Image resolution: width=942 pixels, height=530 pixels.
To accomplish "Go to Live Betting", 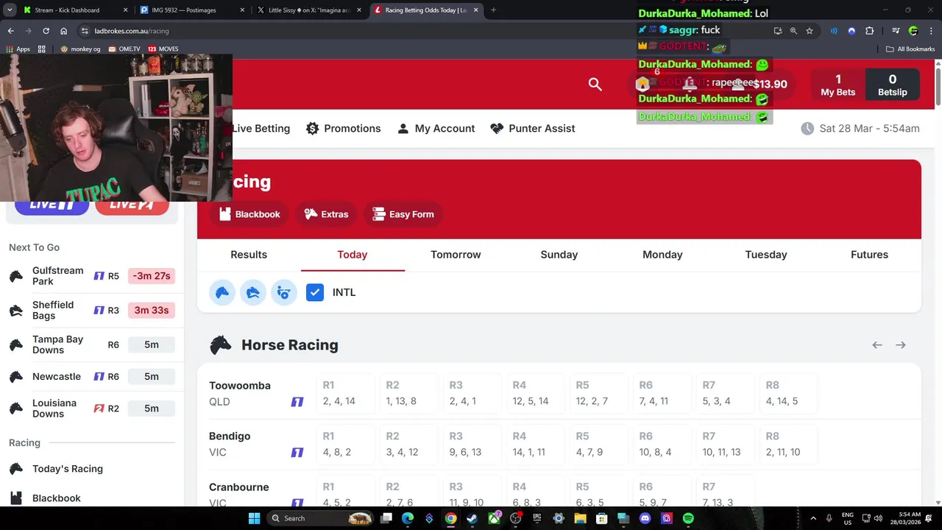I will tap(261, 128).
